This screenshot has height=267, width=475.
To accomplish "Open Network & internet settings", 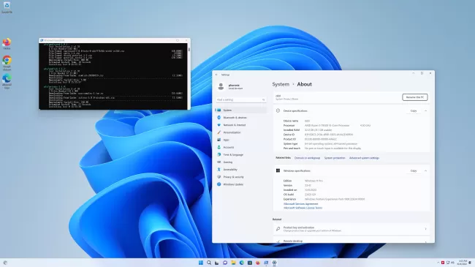I will point(241,125).
